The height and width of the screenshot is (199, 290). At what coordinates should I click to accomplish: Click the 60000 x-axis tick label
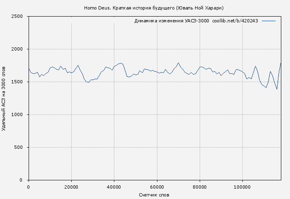pyautogui.click(x=157, y=187)
